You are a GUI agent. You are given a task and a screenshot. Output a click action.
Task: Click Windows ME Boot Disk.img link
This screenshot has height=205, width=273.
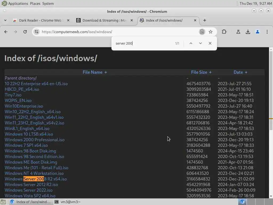tap(31, 162)
